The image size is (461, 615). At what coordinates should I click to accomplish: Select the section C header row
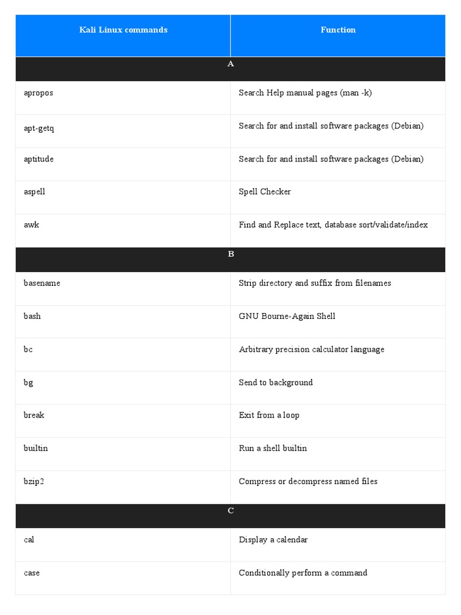click(230, 516)
